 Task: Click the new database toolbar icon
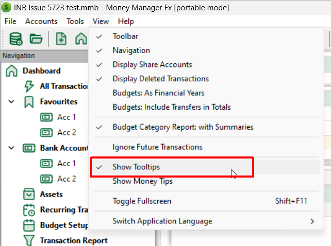point(15,39)
